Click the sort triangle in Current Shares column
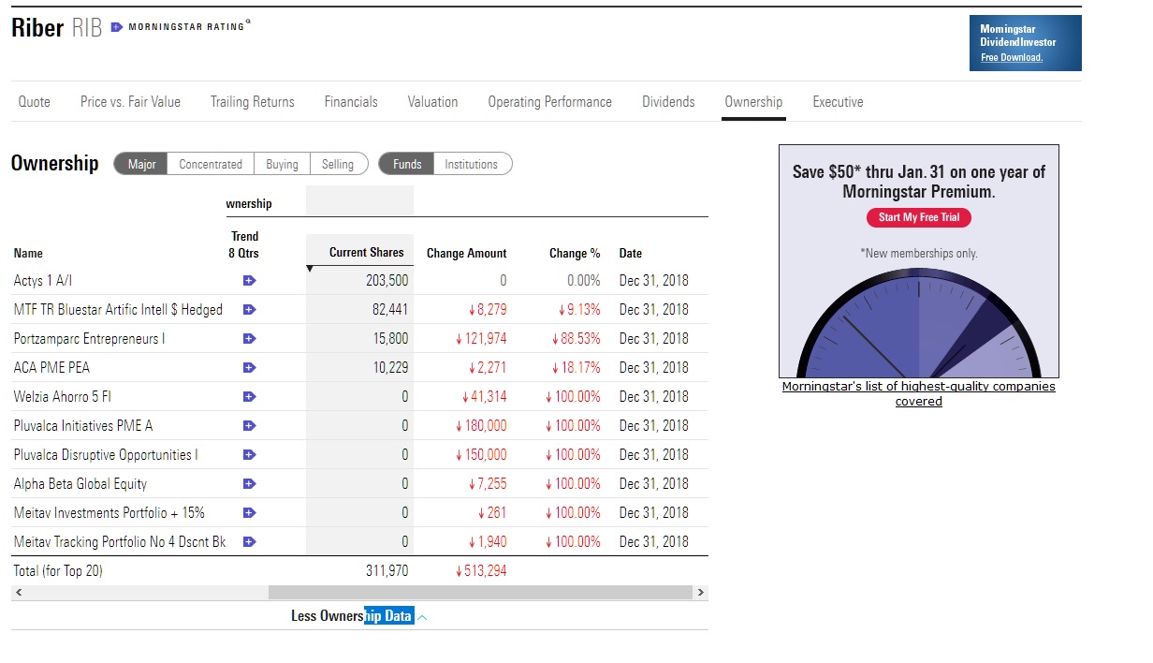Screen dimensions: 1153x663 pos(312,269)
